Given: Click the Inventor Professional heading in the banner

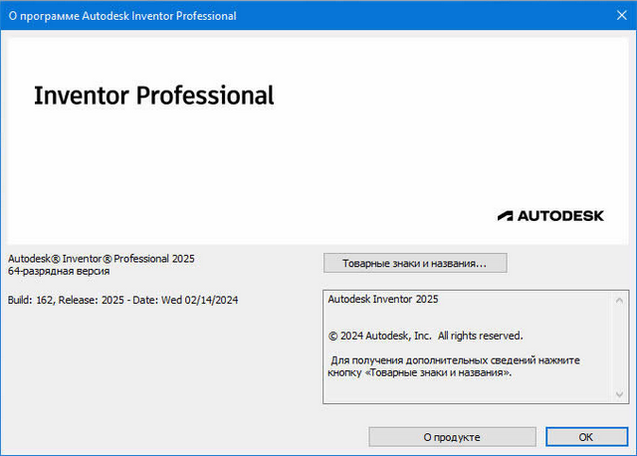Looking at the screenshot, I should [153, 96].
